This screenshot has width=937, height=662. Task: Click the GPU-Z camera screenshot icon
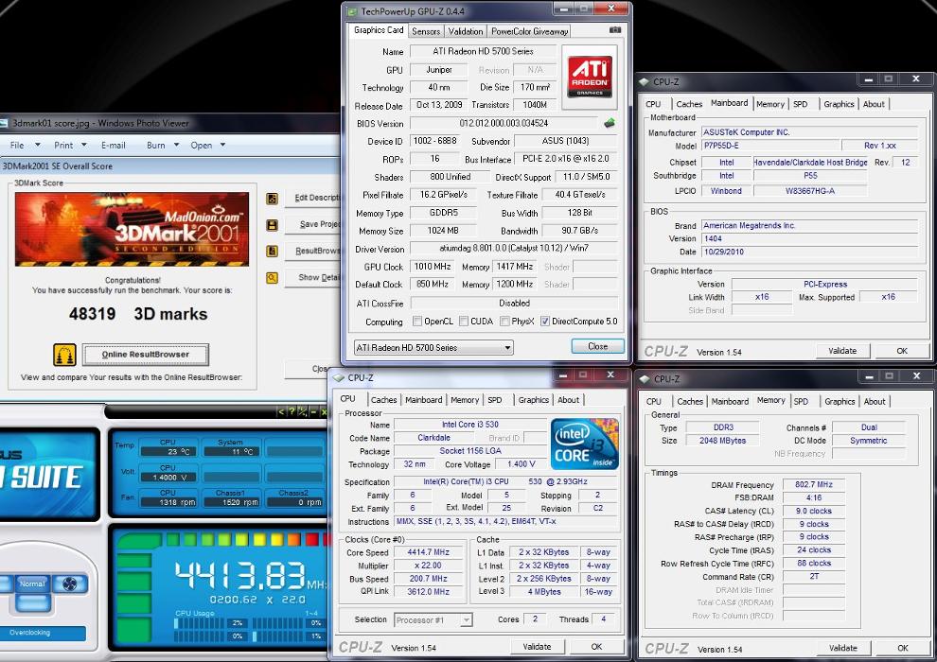pyautogui.click(x=615, y=30)
